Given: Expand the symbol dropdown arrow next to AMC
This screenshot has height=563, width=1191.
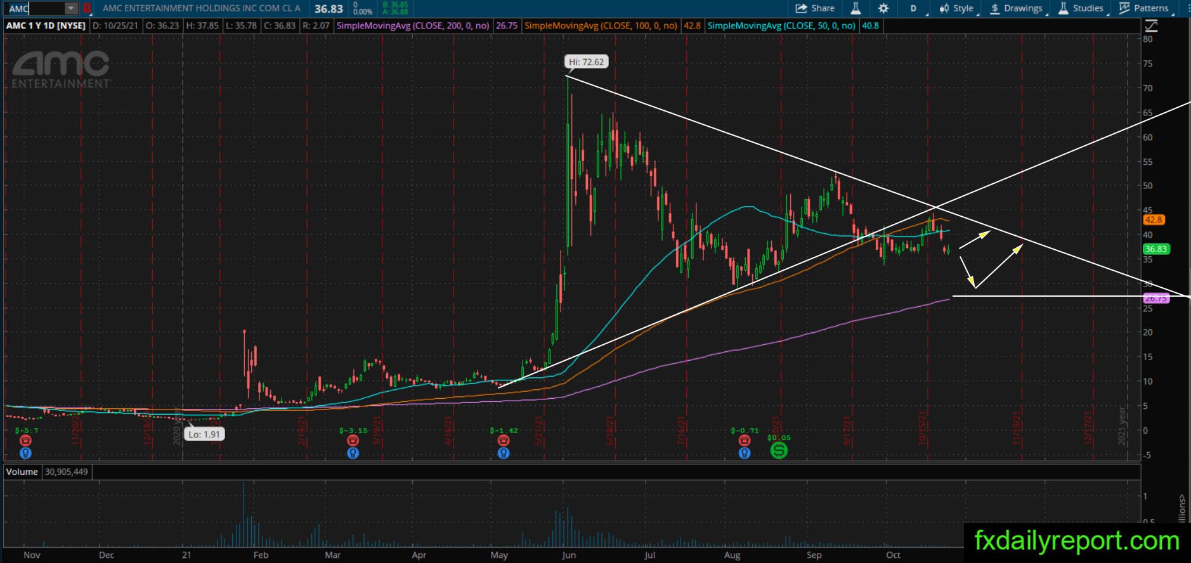Looking at the screenshot, I should click(x=71, y=8).
